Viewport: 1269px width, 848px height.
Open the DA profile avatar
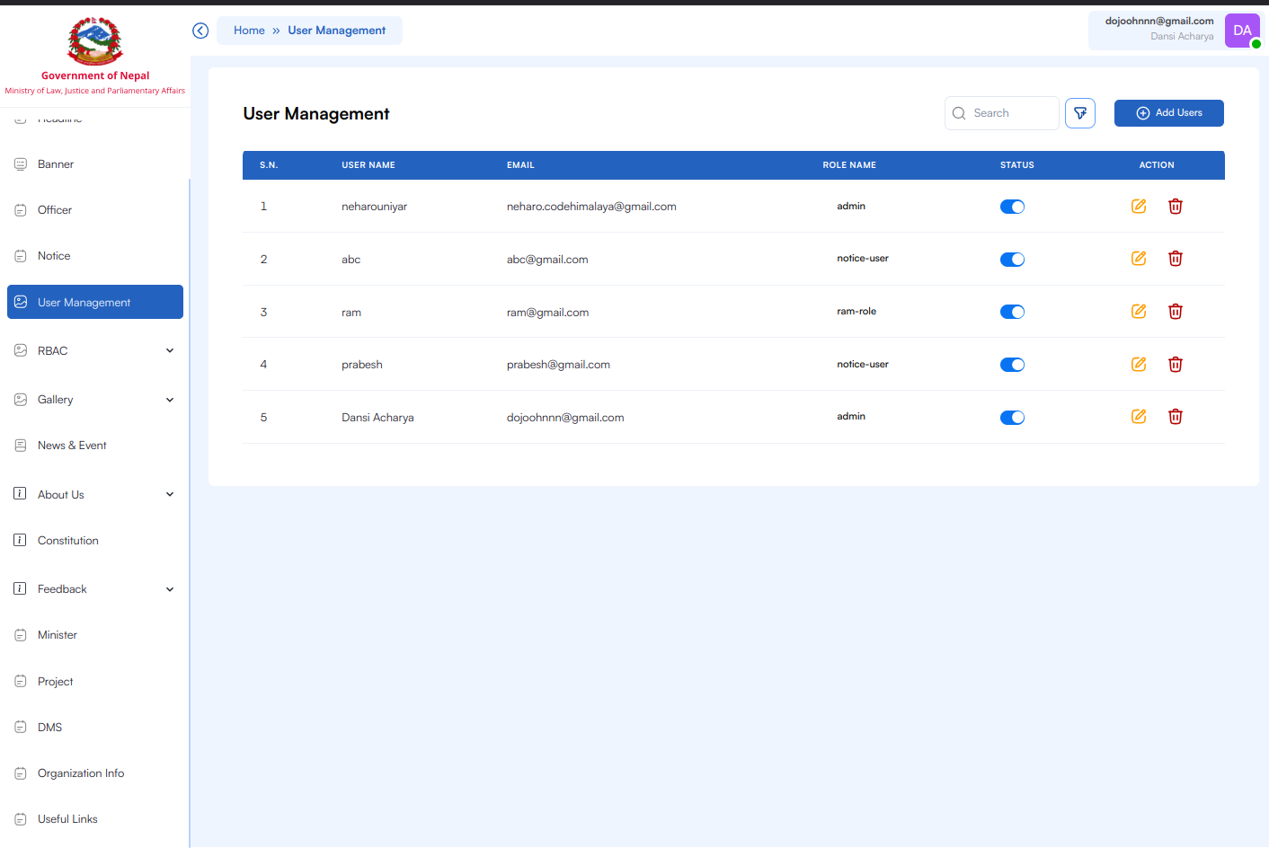tap(1242, 31)
